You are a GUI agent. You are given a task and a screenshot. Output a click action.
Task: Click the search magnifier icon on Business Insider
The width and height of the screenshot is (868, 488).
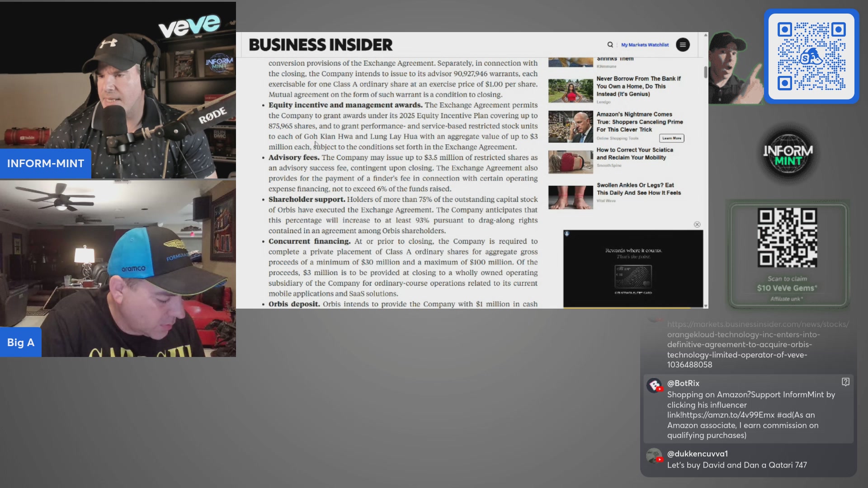coord(610,45)
